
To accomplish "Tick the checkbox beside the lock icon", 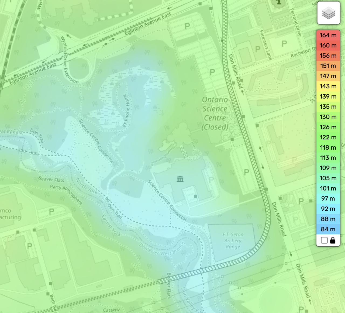I will (x=324, y=240).
